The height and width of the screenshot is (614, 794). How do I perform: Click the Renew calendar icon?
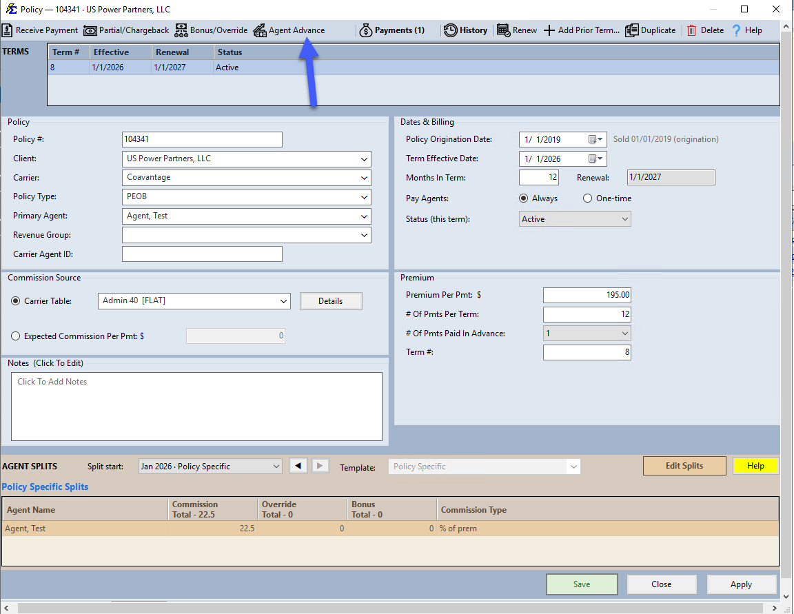pos(503,30)
